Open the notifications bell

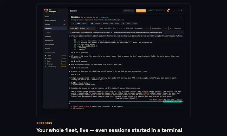(168, 11)
